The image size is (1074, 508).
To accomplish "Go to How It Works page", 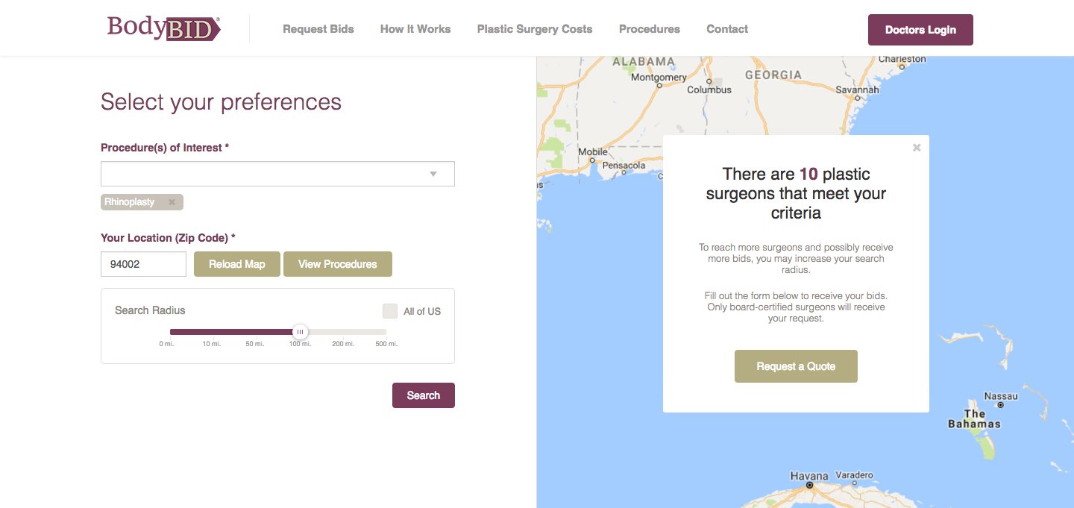I will point(415,29).
